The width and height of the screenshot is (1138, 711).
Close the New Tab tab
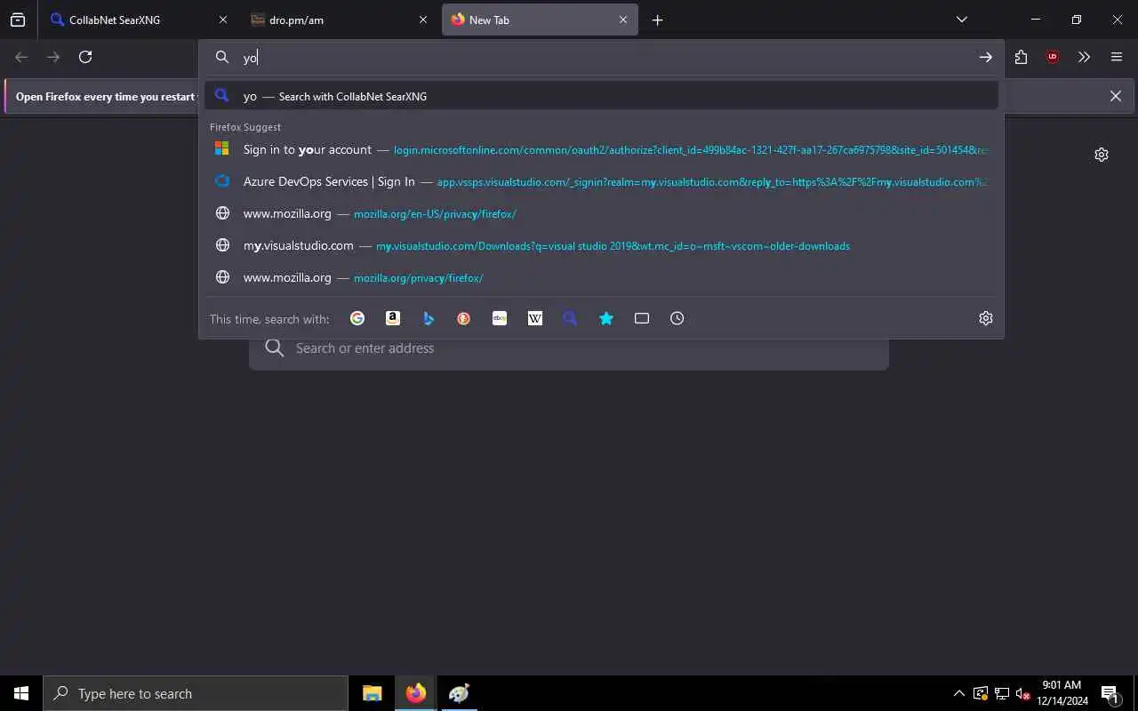[623, 20]
